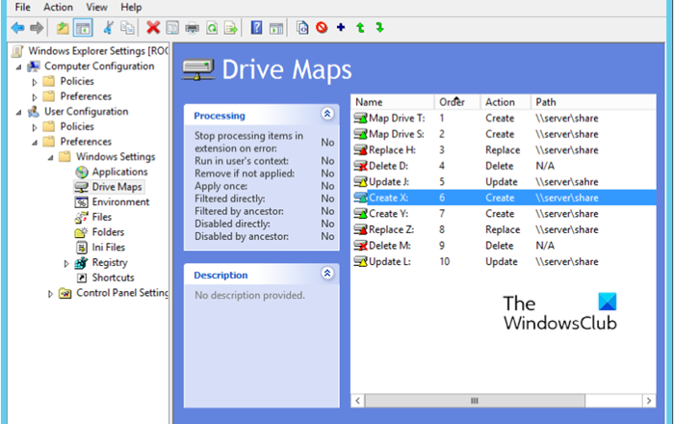The width and height of the screenshot is (674, 424).
Task: Sort by the Path column header
Action: click(546, 102)
